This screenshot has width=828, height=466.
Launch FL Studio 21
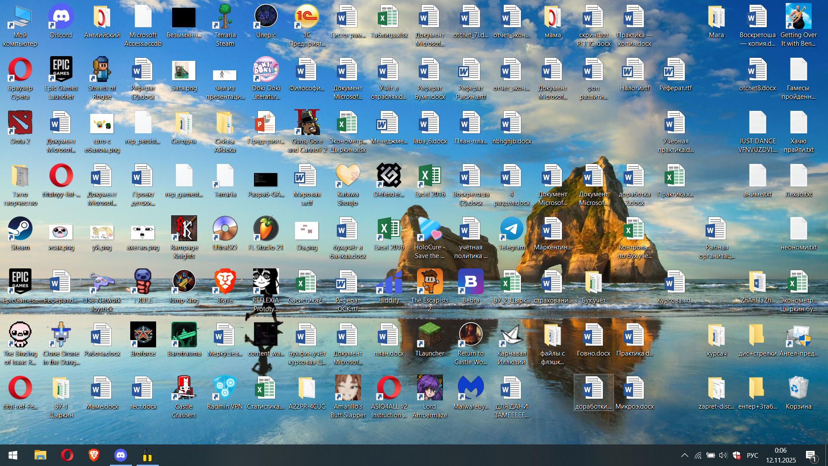tap(266, 234)
